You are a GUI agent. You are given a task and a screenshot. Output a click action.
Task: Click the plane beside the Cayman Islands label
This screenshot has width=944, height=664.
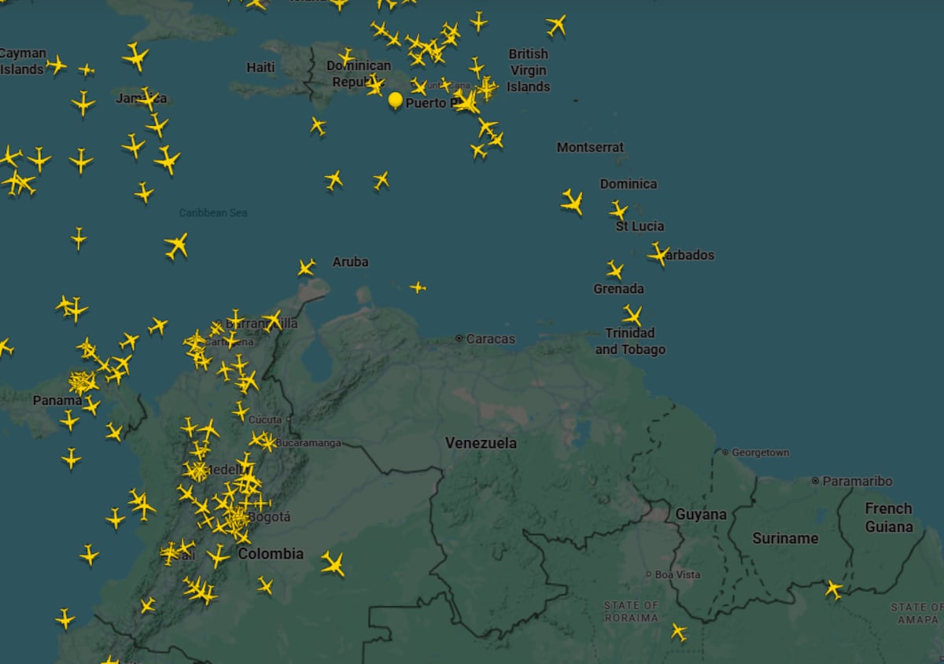click(56, 64)
